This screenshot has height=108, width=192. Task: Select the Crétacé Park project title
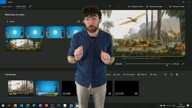(21, 7)
